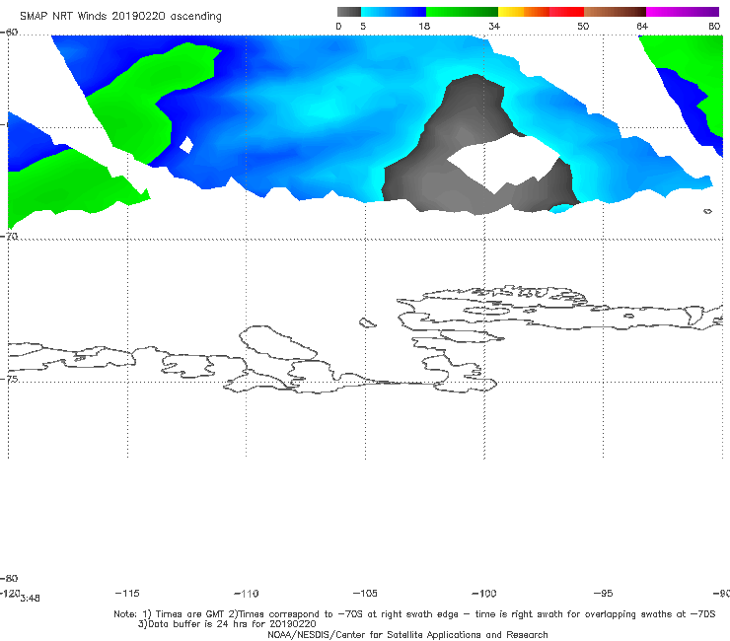Viewport: 730px width, 641px height.
Task: Click the small island outline near longitude -105
Action: coord(367,322)
